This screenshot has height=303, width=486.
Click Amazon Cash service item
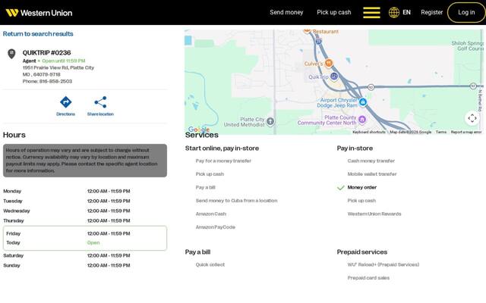[x=211, y=214]
